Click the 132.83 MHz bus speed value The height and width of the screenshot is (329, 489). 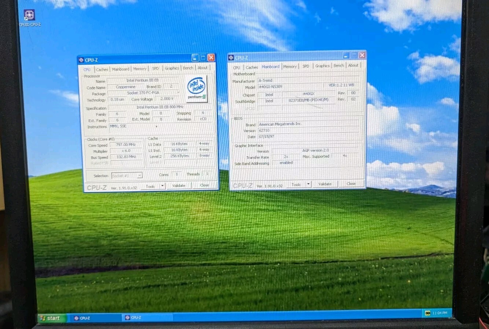(x=126, y=157)
